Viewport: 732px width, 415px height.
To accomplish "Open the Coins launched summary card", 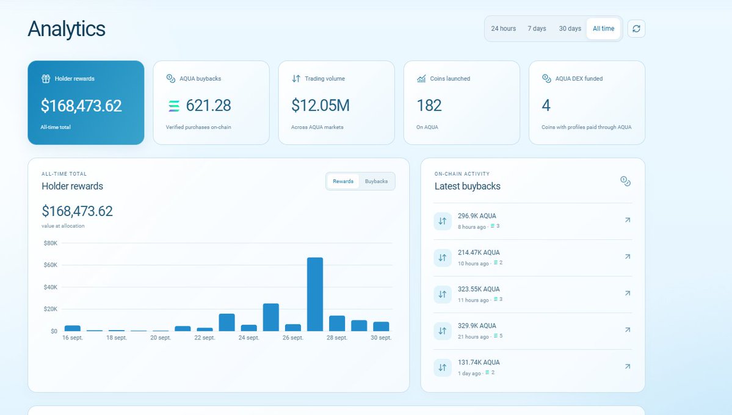I will pyautogui.click(x=462, y=103).
